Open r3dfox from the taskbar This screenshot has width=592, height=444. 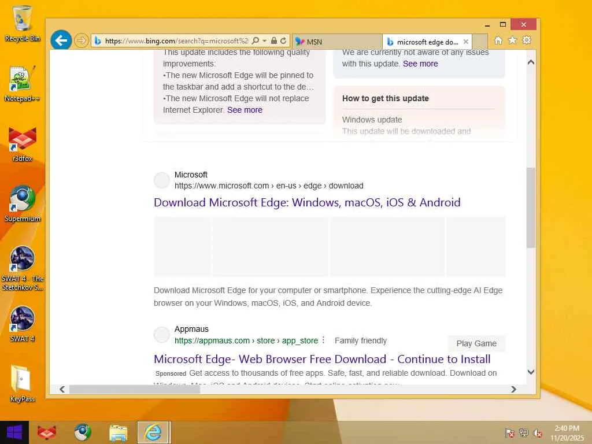pos(47,432)
